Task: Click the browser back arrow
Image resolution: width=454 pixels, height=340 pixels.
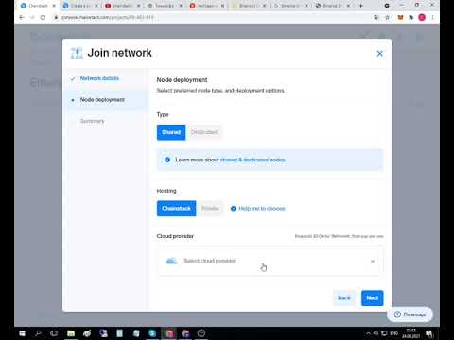Action: click(x=22, y=17)
